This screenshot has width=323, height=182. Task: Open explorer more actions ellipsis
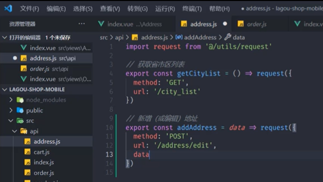tap(81, 24)
